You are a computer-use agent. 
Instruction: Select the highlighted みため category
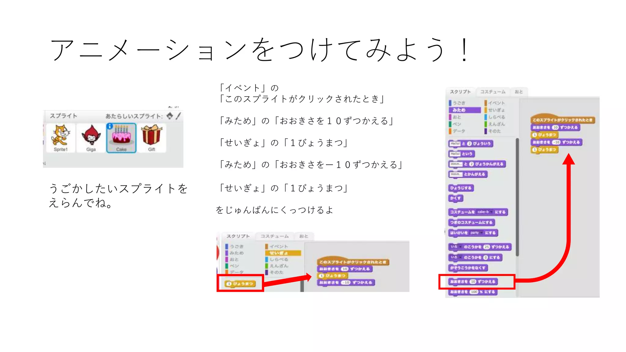click(x=465, y=110)
